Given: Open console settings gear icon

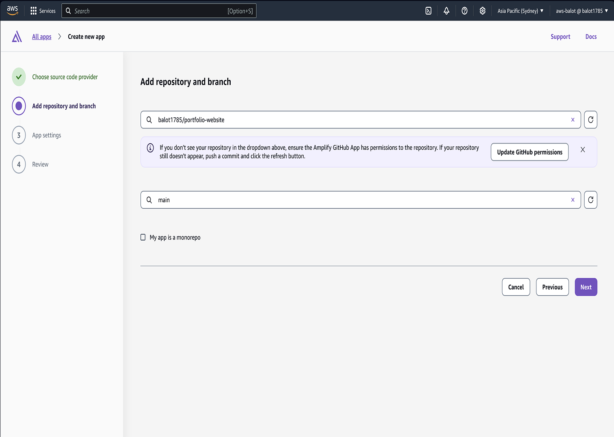Looking at the screenshot, I should click(482, 11).
